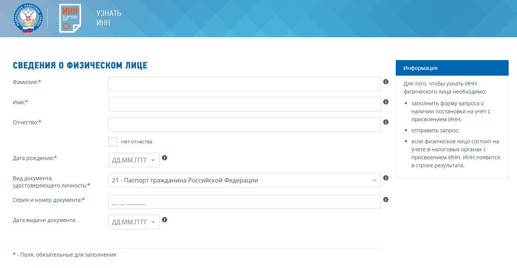This screenshot has height=268, width=517.
Task: Click the Federal Tax Service emblem logo
Action: pos(27,19)
